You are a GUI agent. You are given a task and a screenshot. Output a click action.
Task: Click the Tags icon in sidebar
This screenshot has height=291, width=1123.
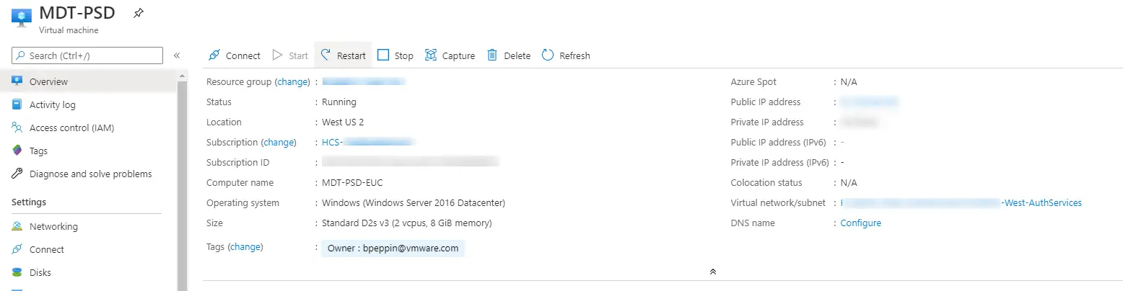[x=17, y=151]
